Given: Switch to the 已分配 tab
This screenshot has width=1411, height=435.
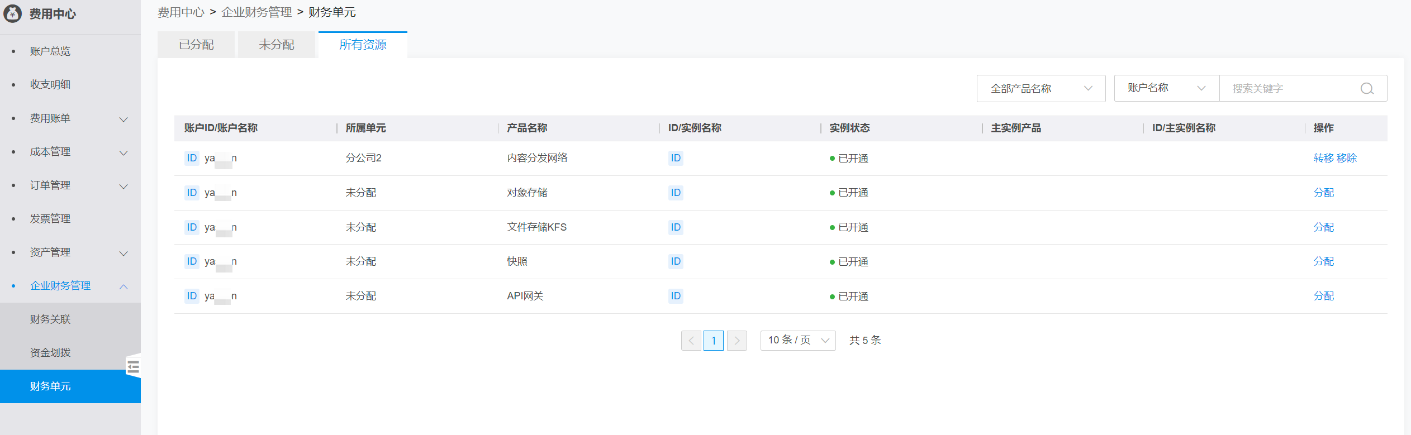Looking at the screenshot, I should tap(196, 45).
